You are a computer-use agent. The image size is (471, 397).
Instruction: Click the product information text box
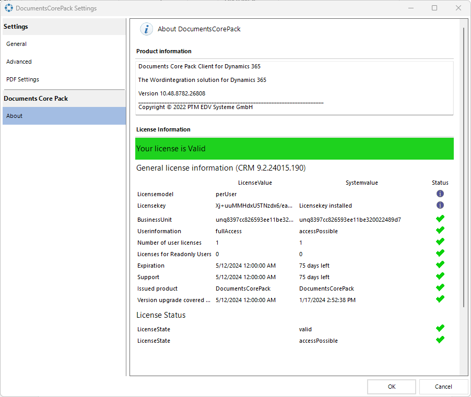tap(295, 88)
